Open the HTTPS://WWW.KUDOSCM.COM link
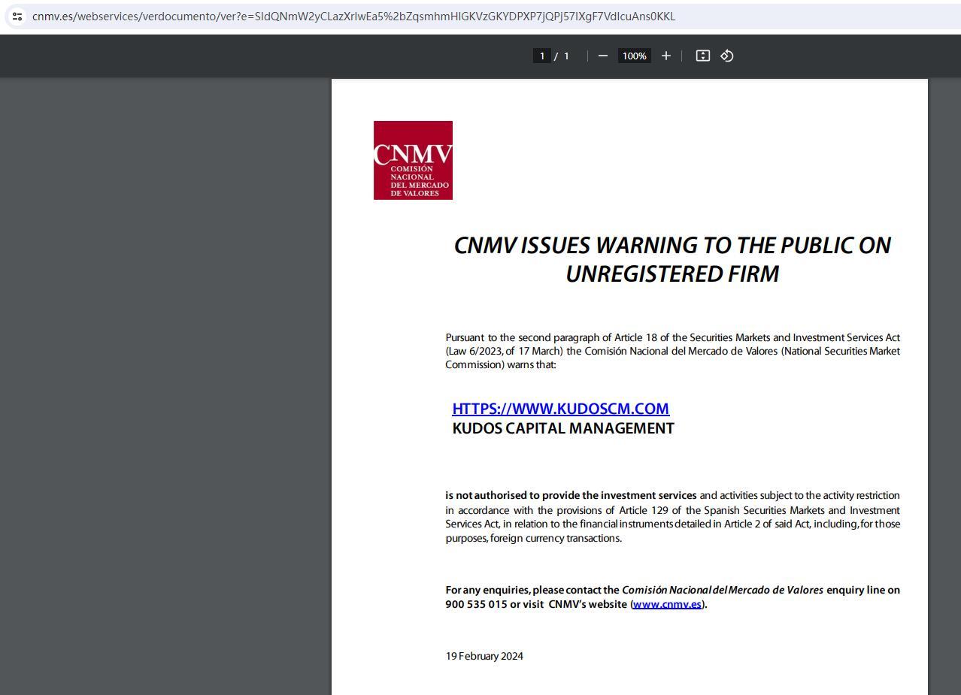Image resolution: width=961 pixels, height=695 pixels. 560,409
